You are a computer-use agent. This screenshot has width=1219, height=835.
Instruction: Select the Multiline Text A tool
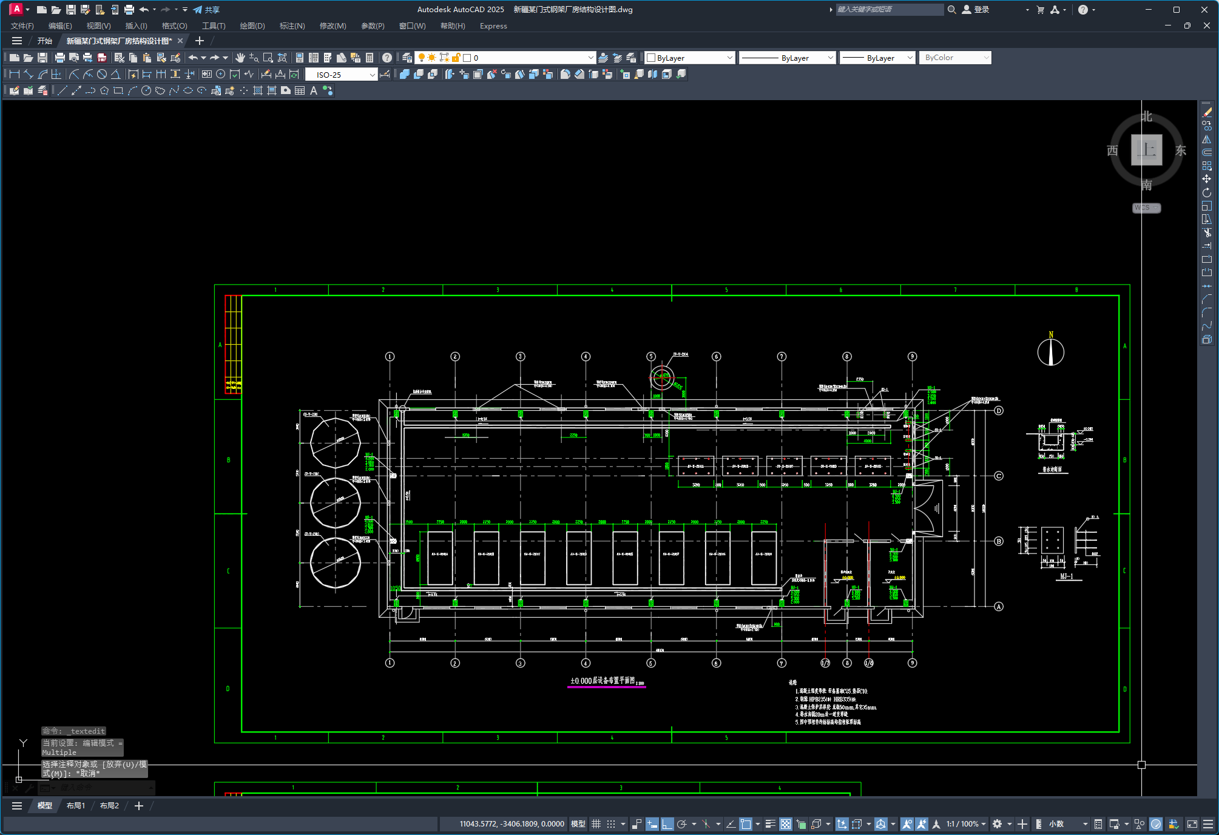click(314, 90)
